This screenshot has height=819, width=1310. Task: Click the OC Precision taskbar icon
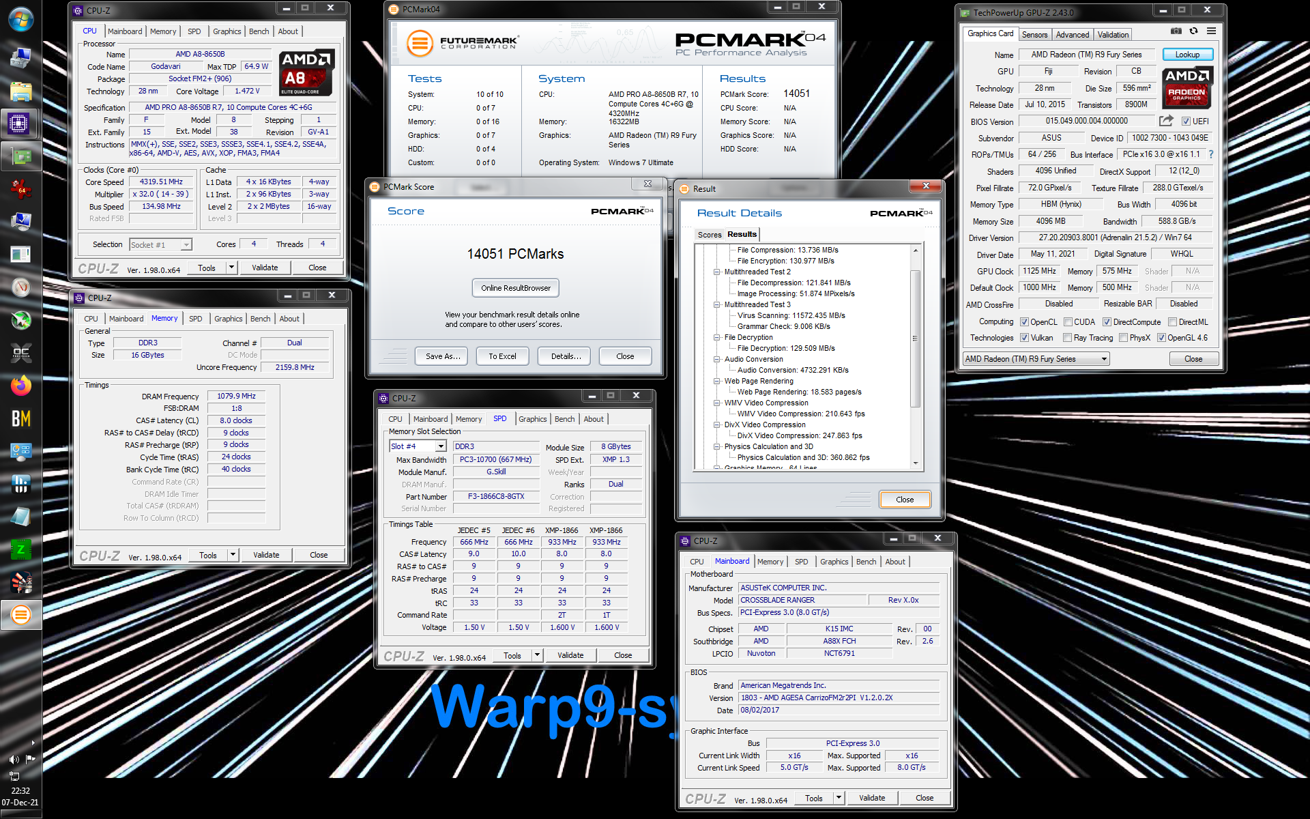(20, 354)
